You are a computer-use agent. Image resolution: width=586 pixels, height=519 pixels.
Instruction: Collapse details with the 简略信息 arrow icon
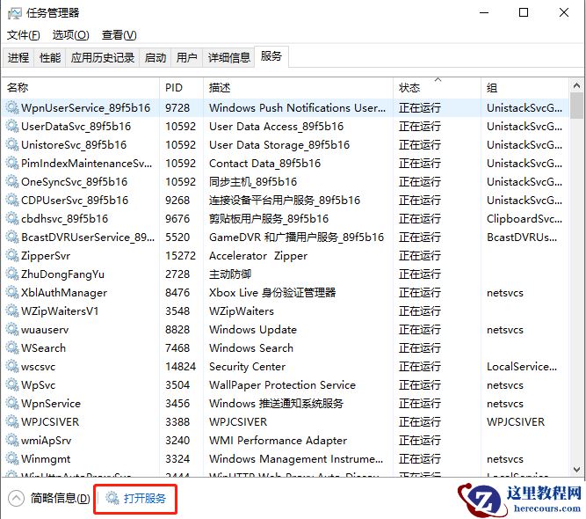point(16,499)
